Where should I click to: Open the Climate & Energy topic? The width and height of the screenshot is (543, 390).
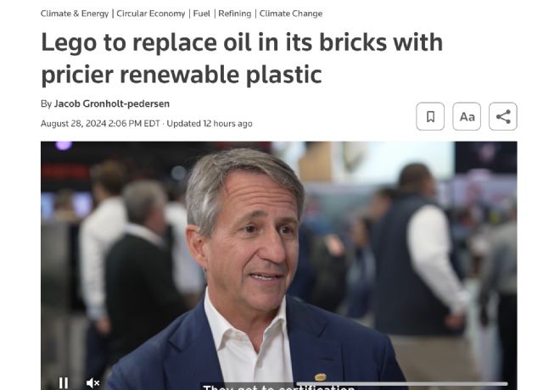point(75,14)
